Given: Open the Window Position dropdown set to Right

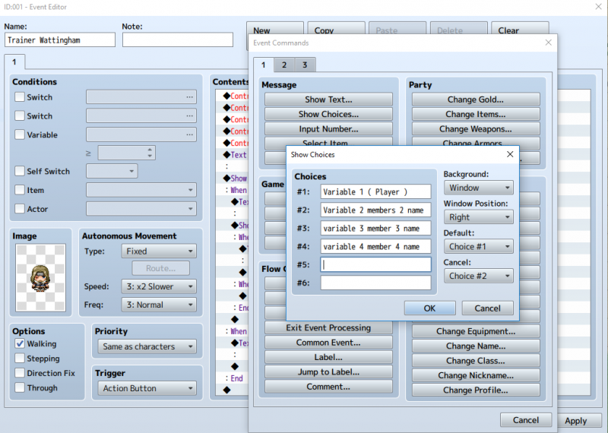Looking at the screenshot, I should [479, 217].
